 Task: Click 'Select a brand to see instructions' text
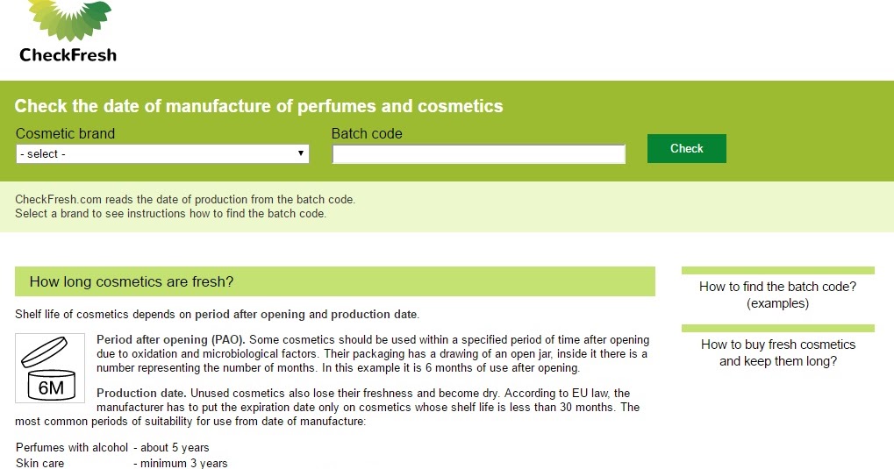(170, 214)
